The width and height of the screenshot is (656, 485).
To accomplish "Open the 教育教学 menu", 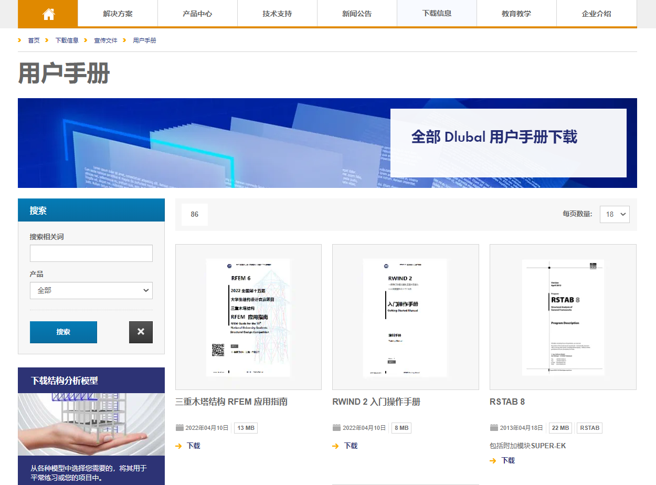I will [x=516, y=14].
